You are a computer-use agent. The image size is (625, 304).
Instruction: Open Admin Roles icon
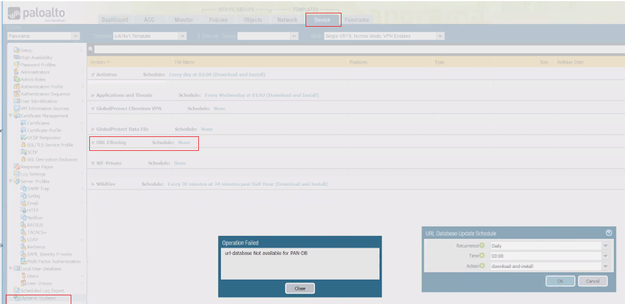click(x=17, y=79)
